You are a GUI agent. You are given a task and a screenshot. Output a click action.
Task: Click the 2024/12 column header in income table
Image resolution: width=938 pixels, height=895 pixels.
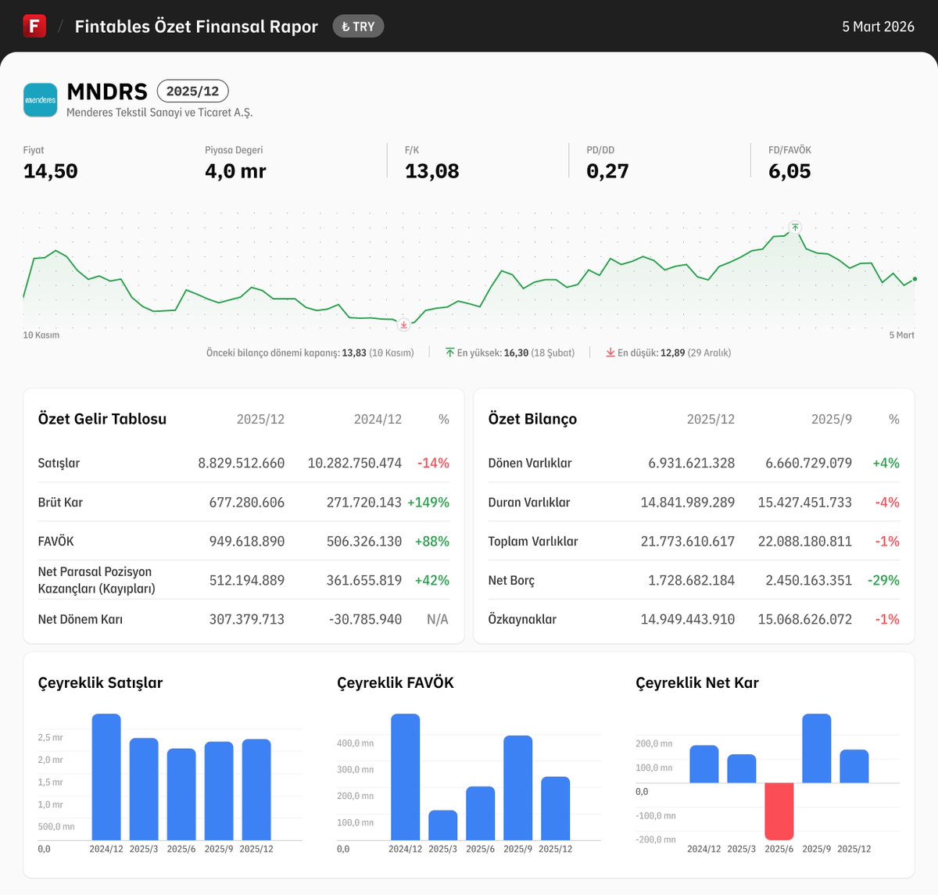coord(378,420)
